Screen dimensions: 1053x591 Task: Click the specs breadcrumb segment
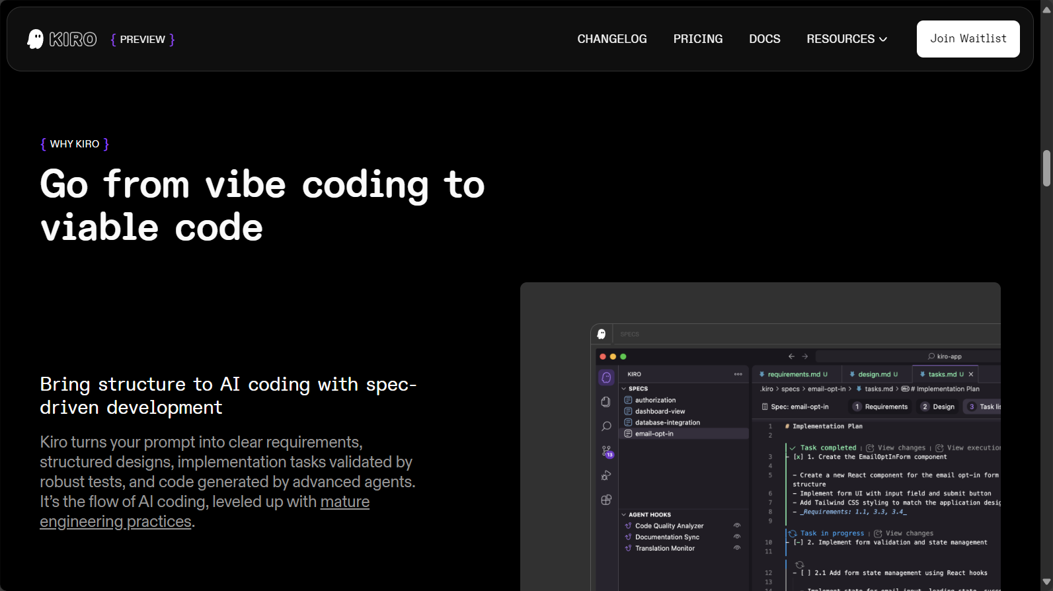click(791, 389)
